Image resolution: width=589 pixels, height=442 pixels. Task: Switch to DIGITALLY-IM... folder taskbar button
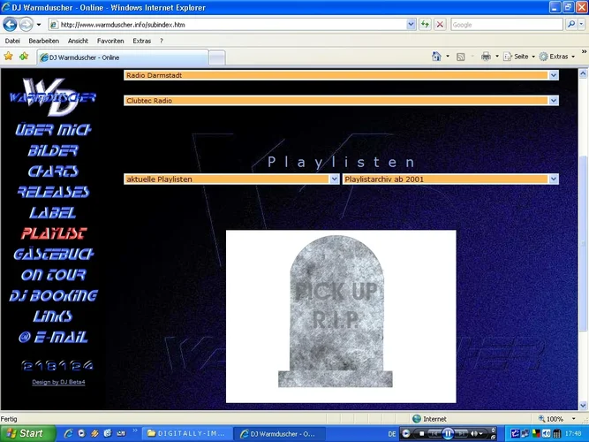(186, 434)
